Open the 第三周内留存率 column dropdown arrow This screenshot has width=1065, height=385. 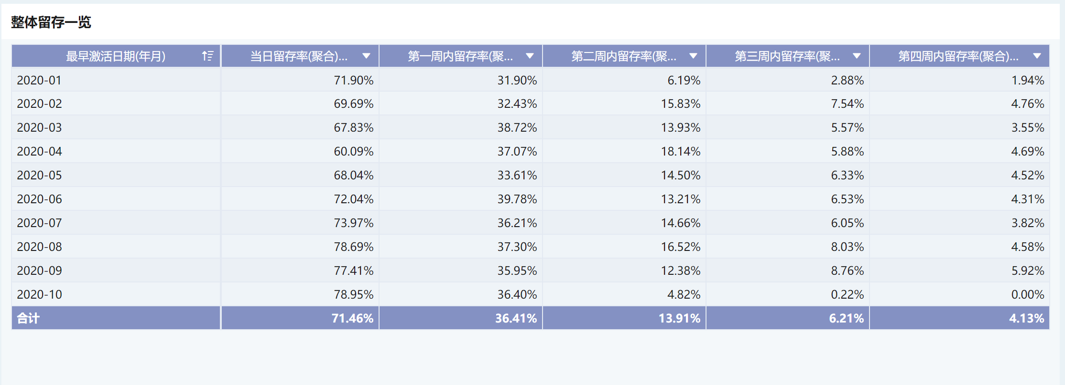click(x=857, y=56)
